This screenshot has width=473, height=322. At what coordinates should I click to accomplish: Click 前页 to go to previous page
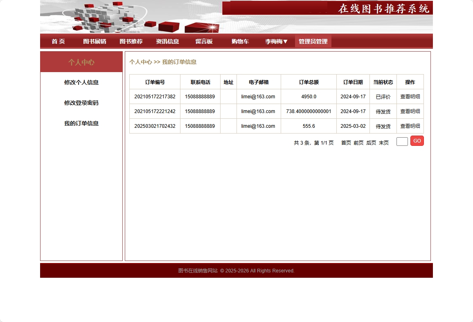(x=358, y=143)
